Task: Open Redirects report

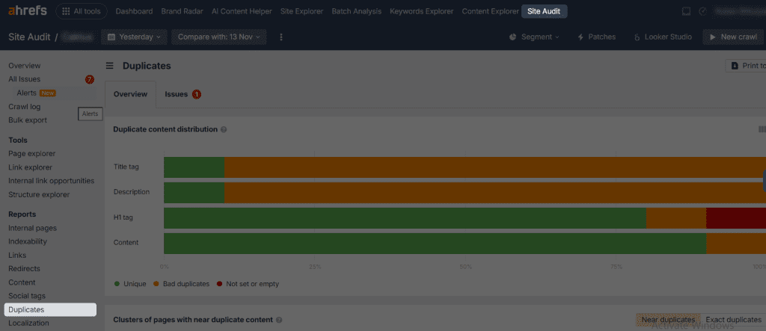Action: coord(24,268)
